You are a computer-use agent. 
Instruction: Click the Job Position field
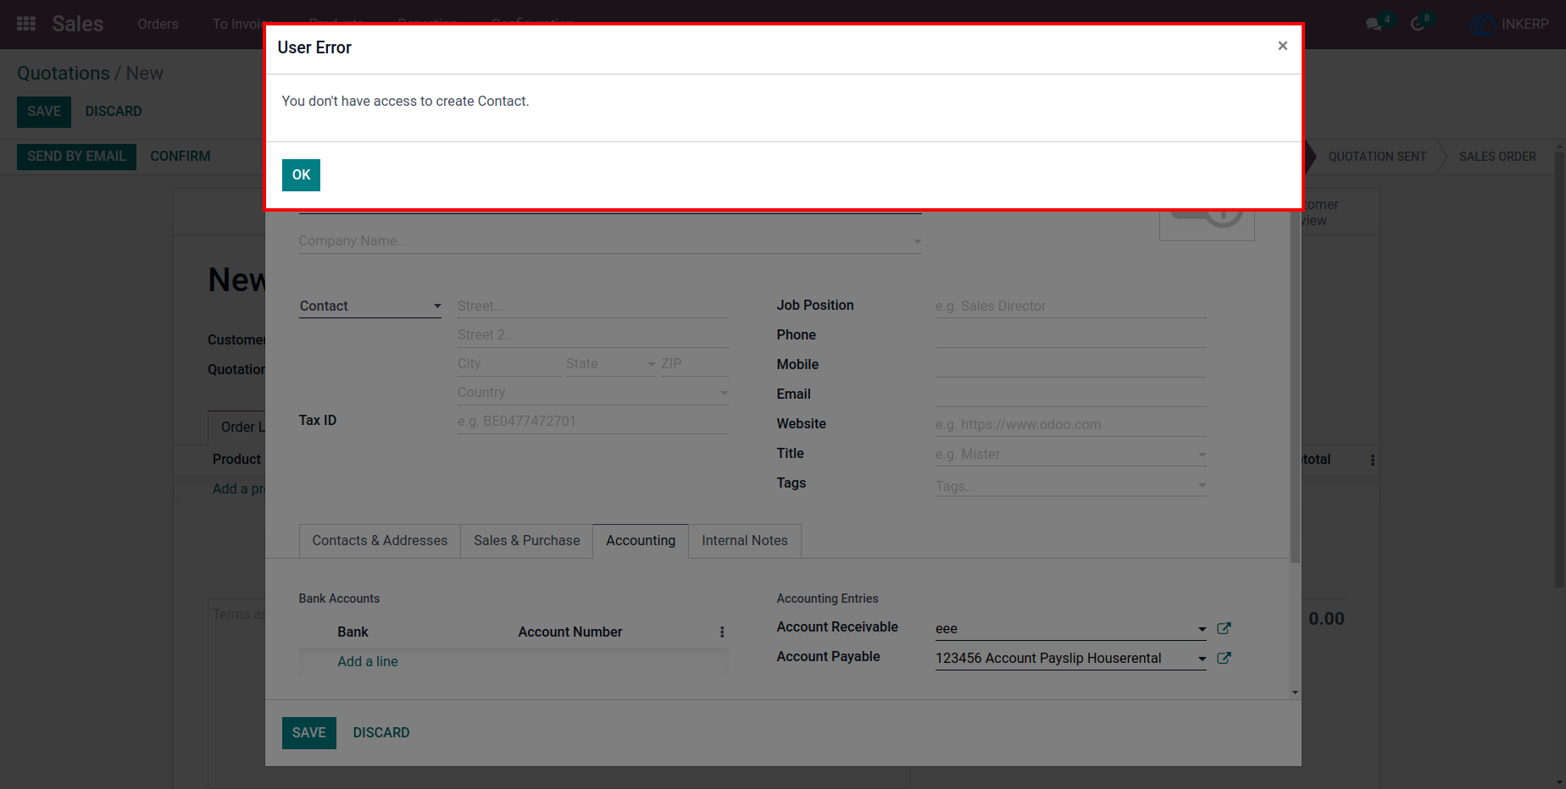pos(1071,306)
